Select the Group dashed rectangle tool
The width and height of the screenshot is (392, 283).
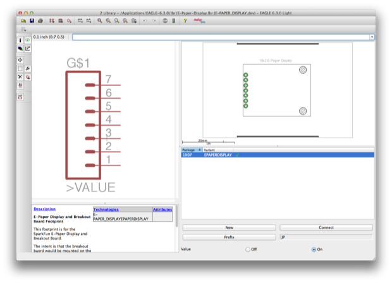[20, 68]
